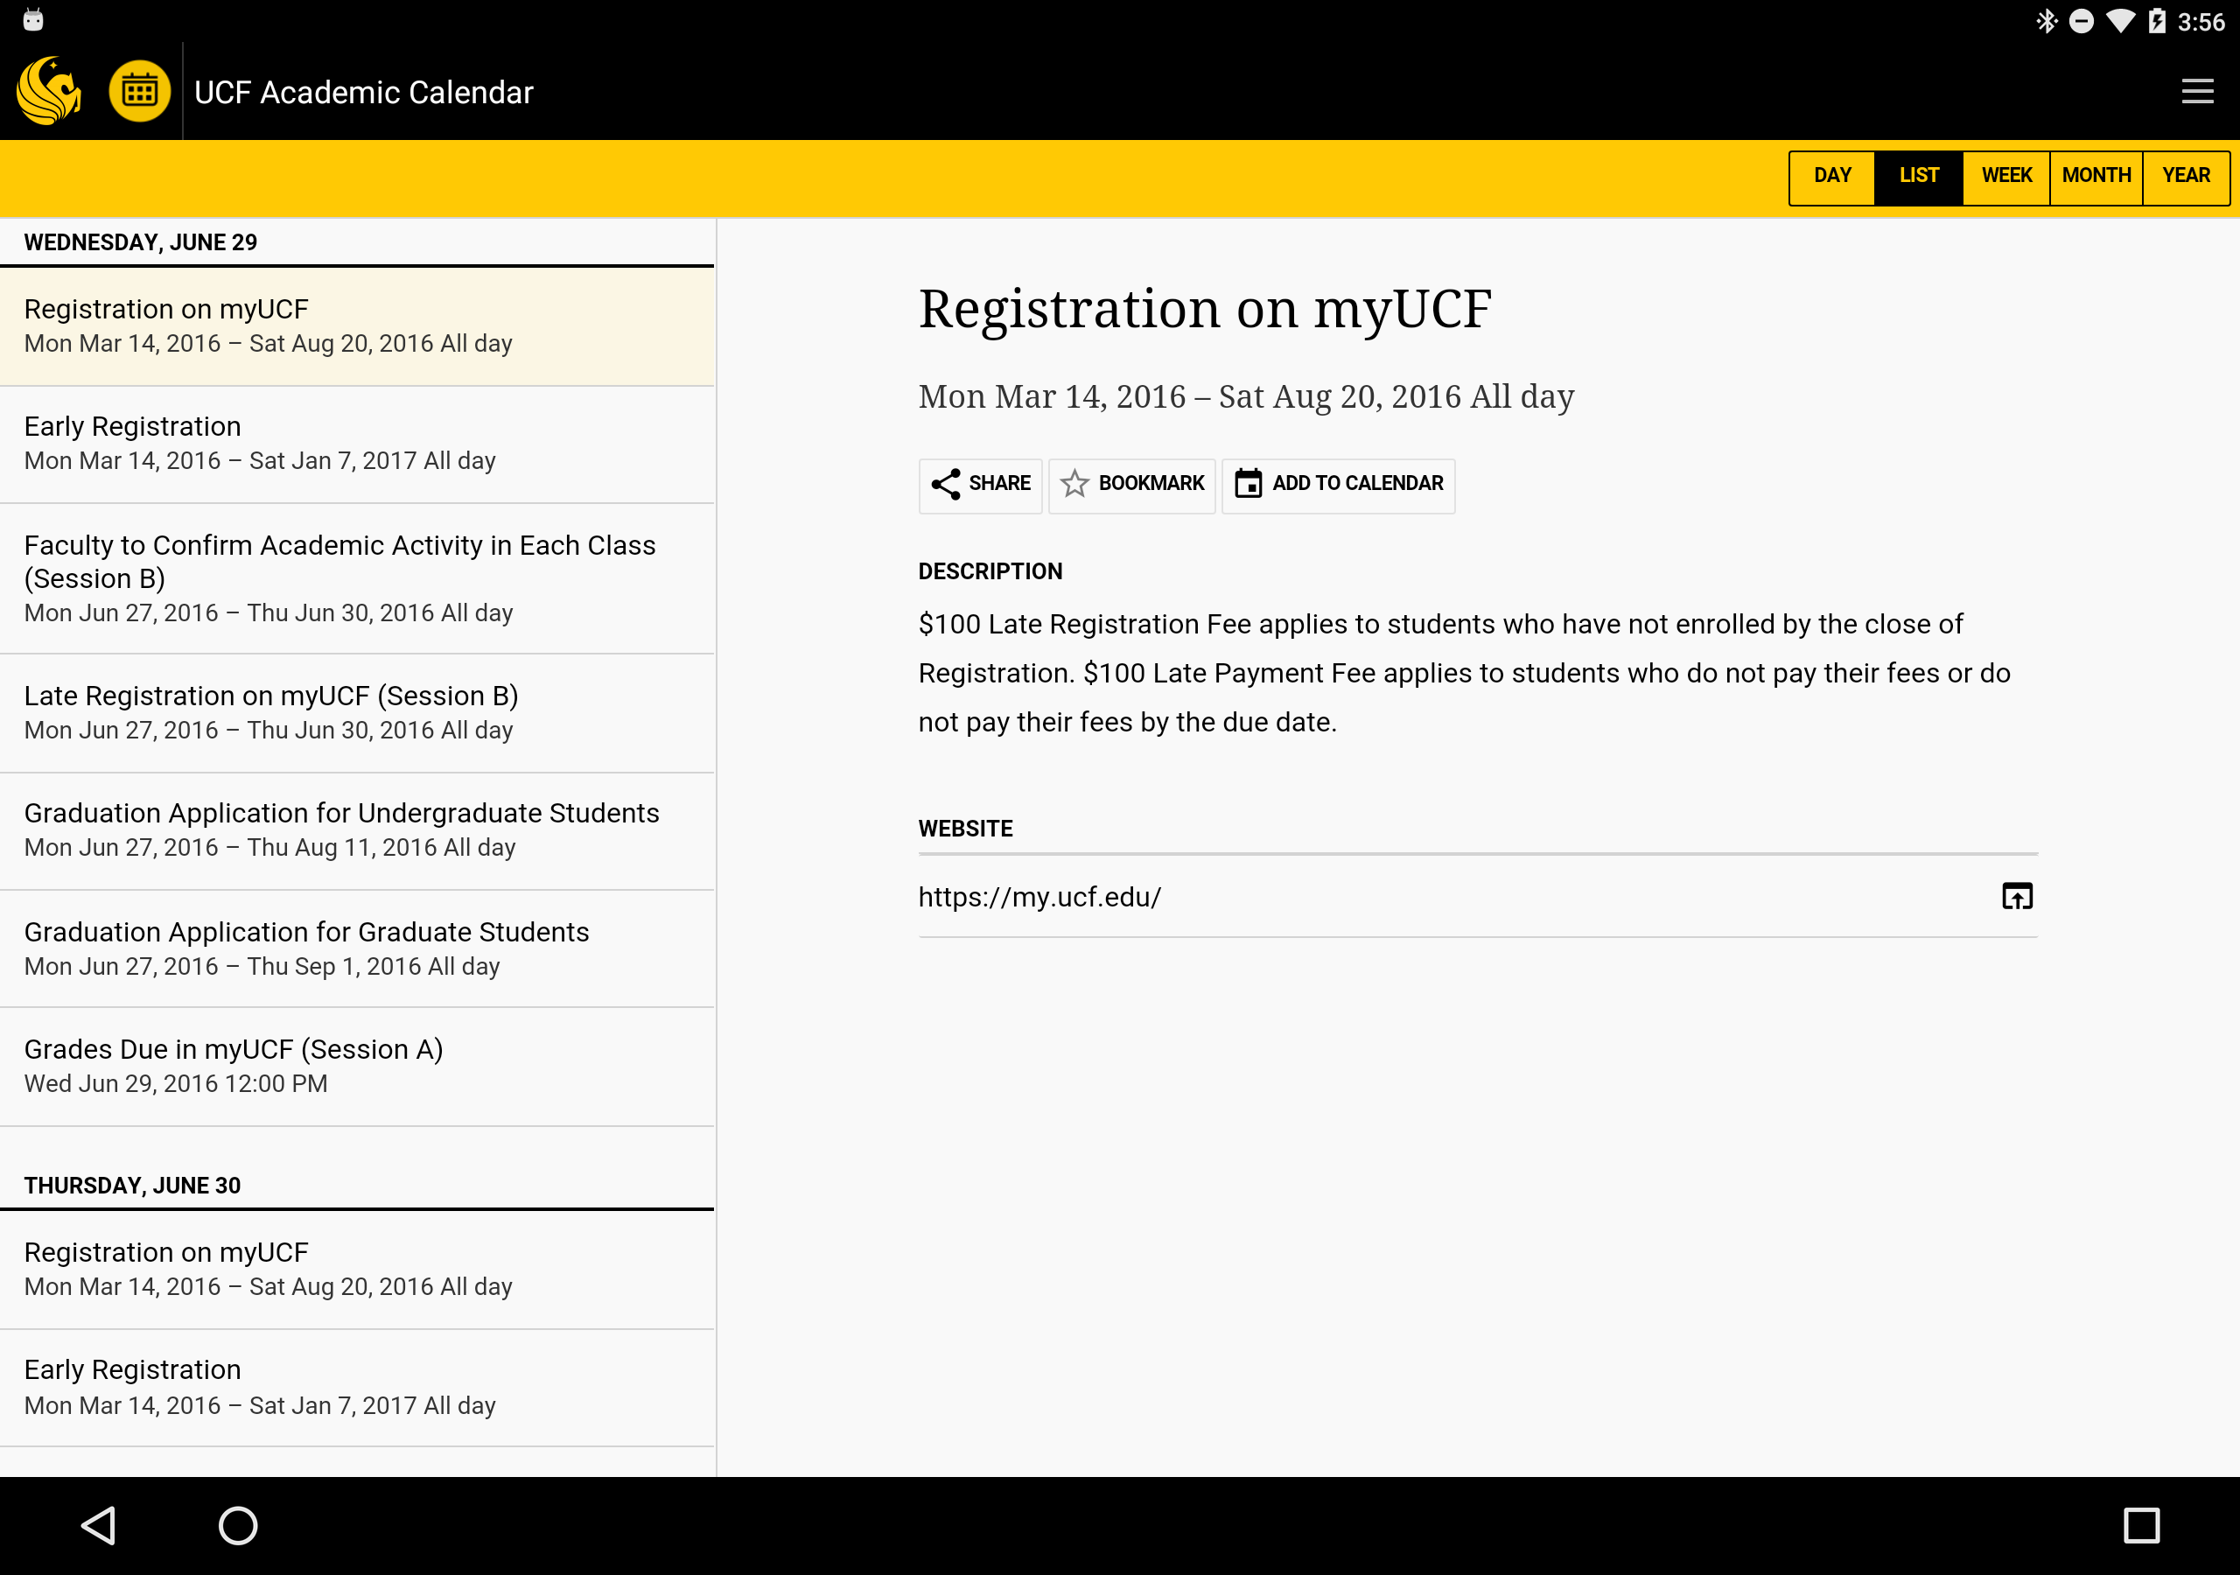Switch to the Month view tab
Image resolution: width=2240 pixels, height=1575 pixels.
pyautogui.click(x=2096, y=177)
